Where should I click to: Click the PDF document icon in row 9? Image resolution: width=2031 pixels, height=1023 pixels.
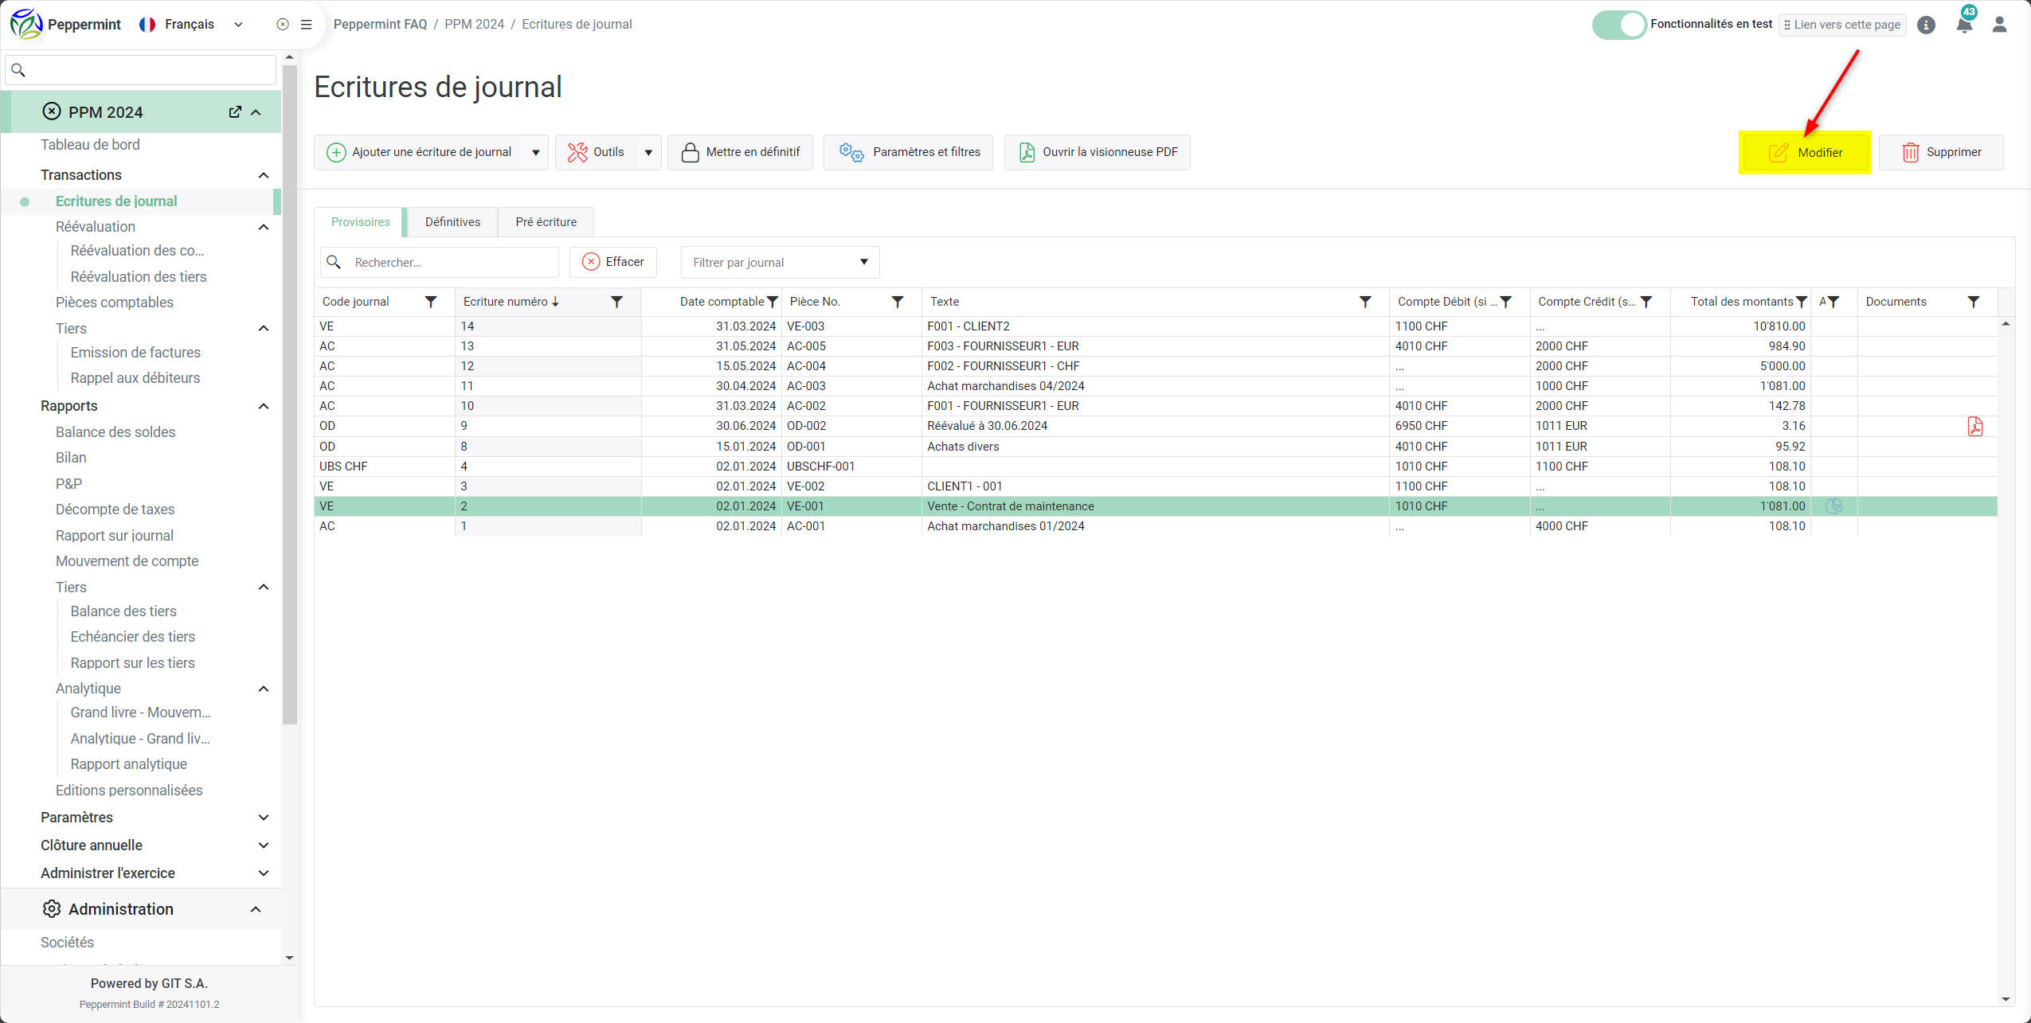pos(1975,427)
